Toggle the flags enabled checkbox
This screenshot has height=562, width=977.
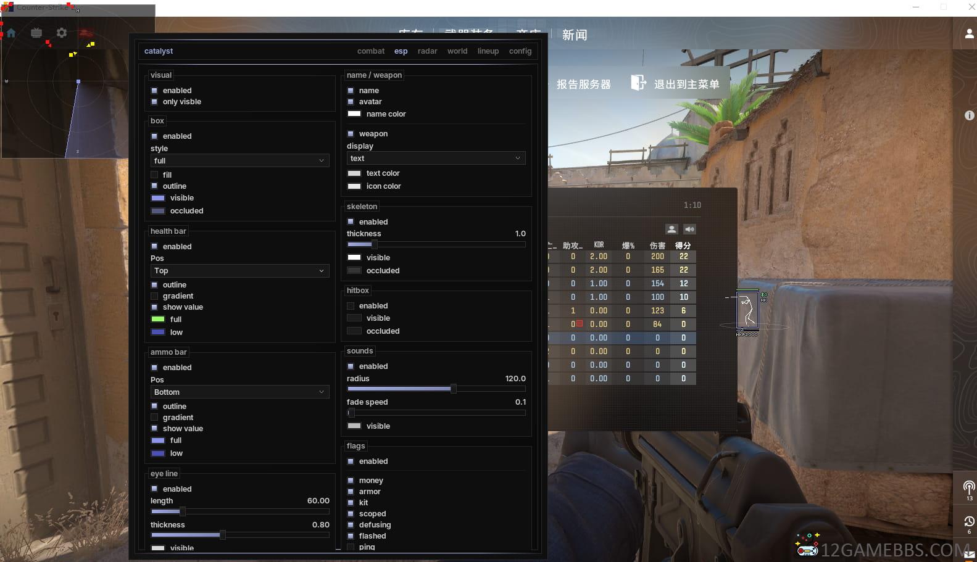[351, 461]
